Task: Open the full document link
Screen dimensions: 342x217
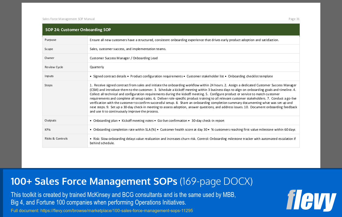Action: (x=117, y=211)
